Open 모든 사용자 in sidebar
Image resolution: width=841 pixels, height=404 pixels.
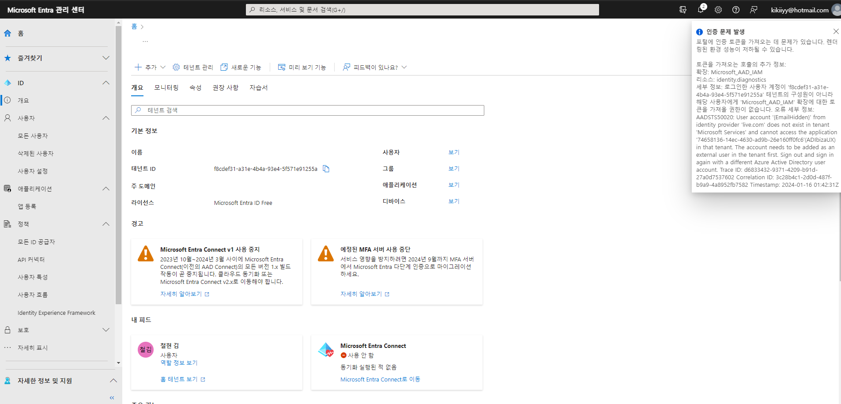point(33,136)
